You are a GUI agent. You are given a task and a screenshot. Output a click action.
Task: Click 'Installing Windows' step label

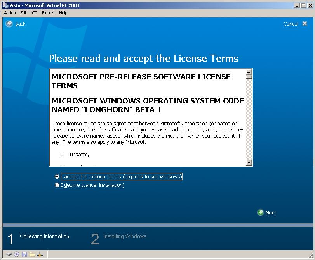(x=125, y=236)
